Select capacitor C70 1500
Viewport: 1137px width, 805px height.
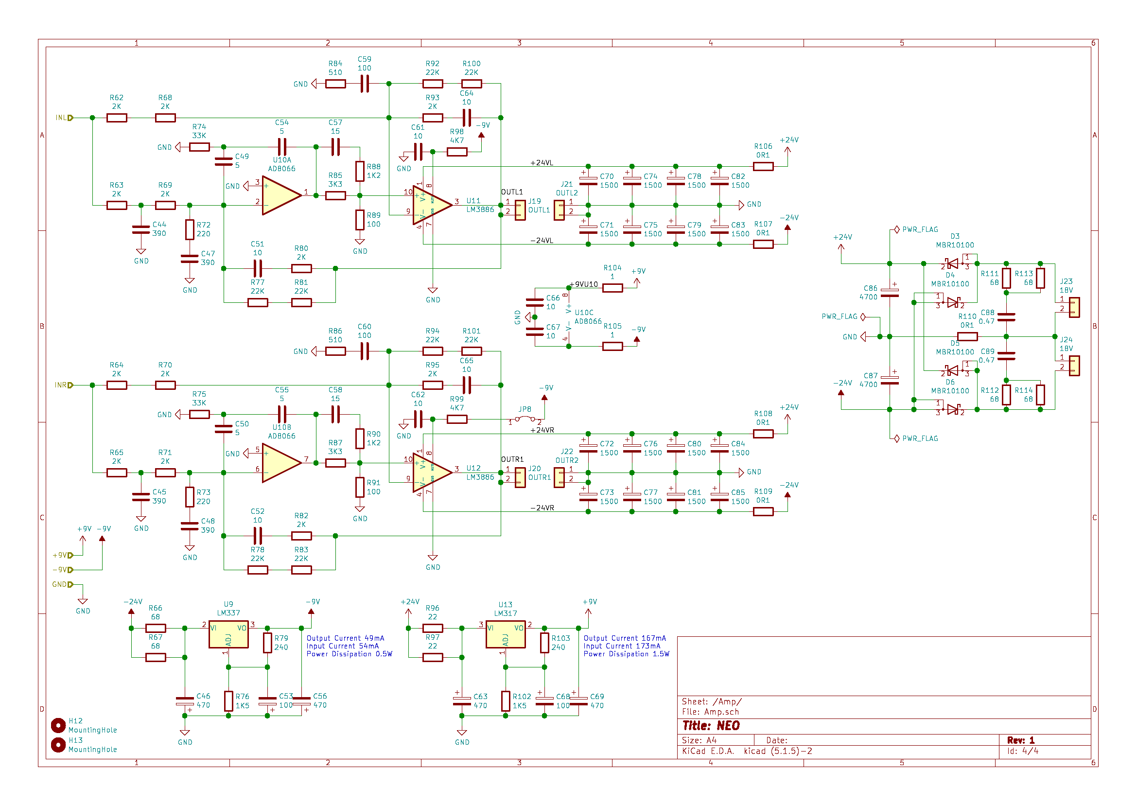(x=588, y=180)
